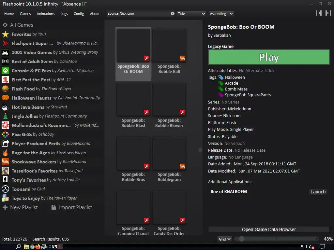Select SpongeBob: Bubble Blast thumbnail
This screenshot has height=250, width=334.
pos(133,100)
